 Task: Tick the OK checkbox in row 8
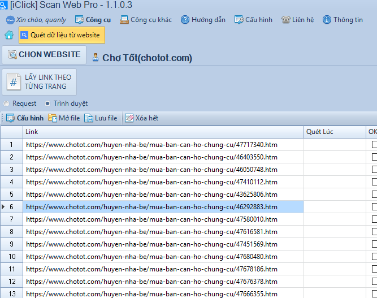374,232
